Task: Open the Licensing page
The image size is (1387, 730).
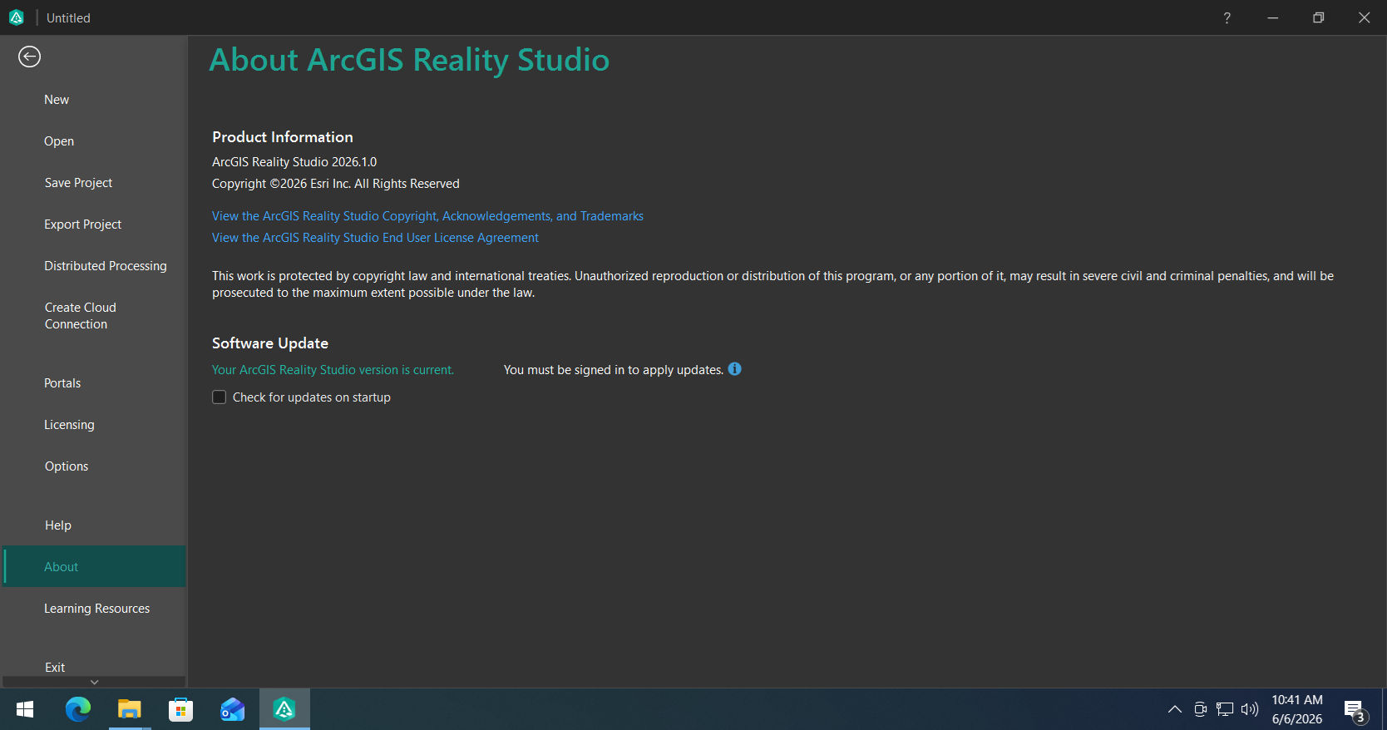Action: [x=69, y=425]
